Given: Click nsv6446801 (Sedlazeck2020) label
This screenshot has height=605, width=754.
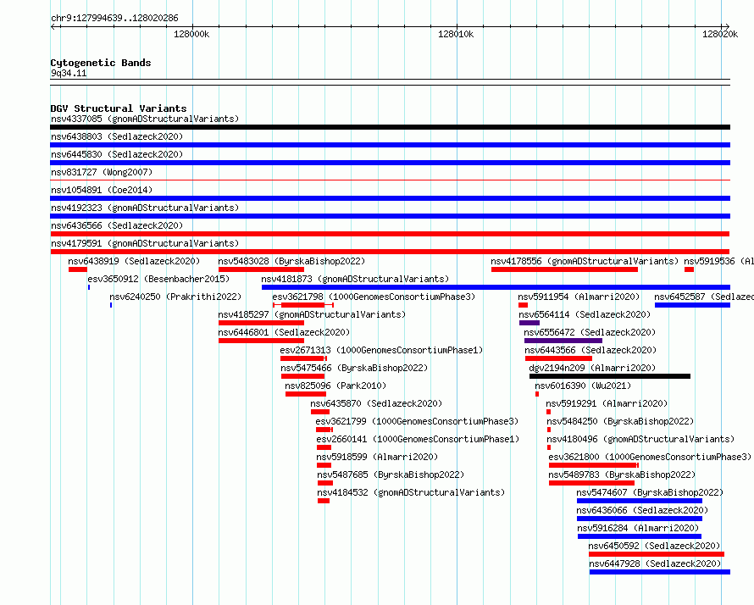Looking at the screenshot, I should pos(284,332).
